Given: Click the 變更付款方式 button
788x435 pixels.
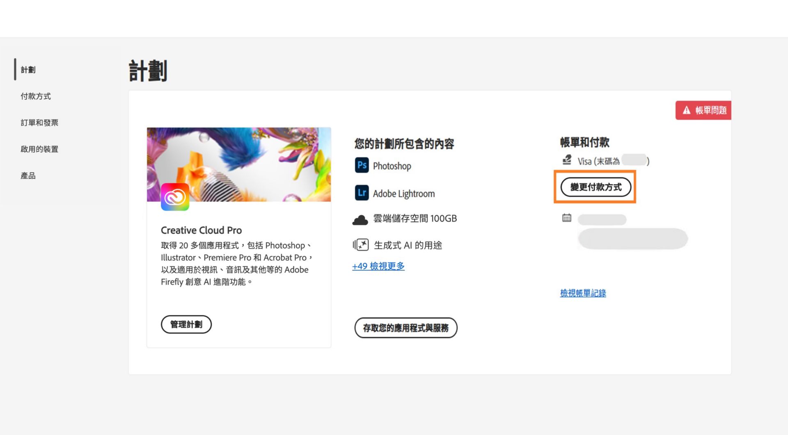Looking at the screenshot, I should 596,187.
